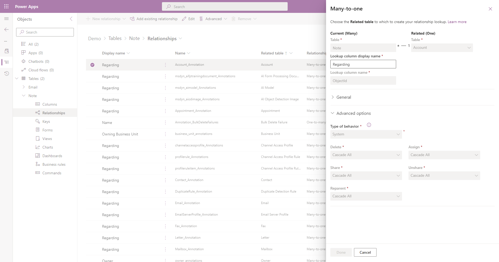Open Columns under Note
Image resolution: width=499 pixels, height=262 pixels.
(x=50, y=104)
